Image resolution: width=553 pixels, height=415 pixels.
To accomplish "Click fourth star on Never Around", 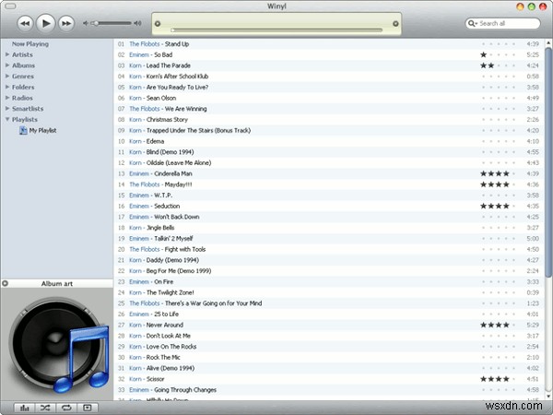I will 506,325.
